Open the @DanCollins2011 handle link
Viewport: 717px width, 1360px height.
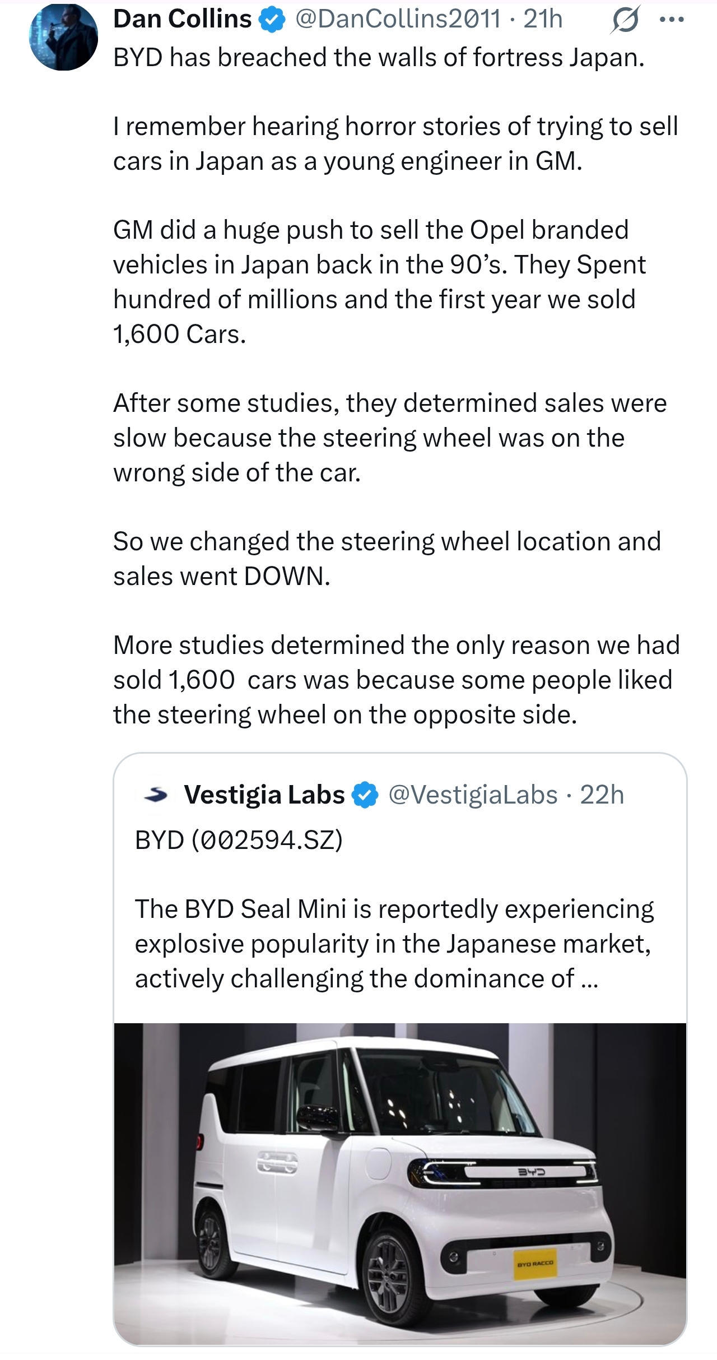(397, 20)
